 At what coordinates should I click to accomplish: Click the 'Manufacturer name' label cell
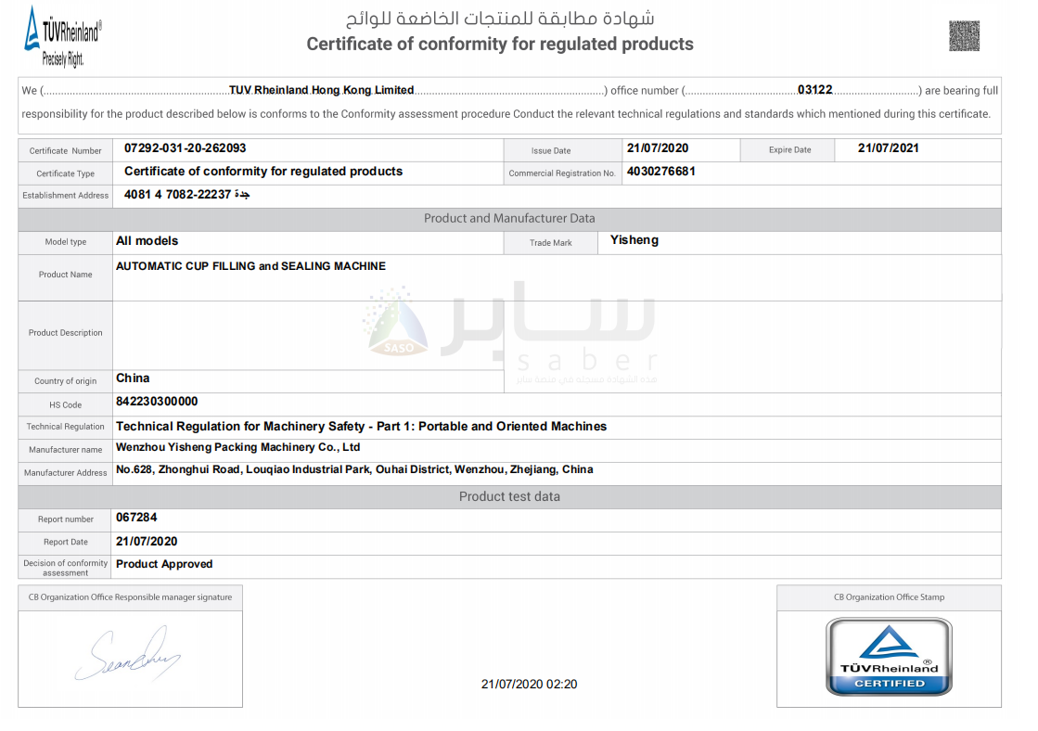click(x=66, y=450)
